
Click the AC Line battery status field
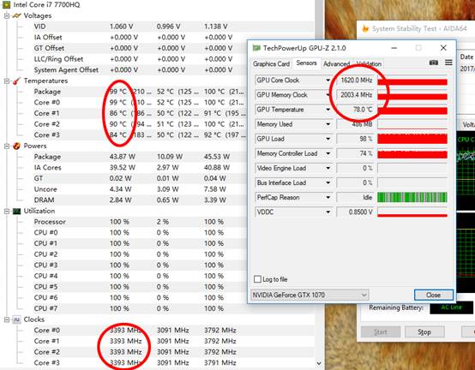point(451,307)
